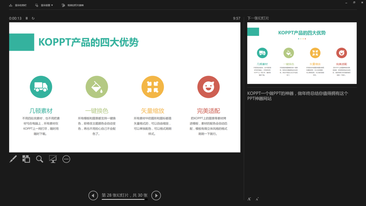Click the 矢量缩放 heading on the current slide

[153, 111]
